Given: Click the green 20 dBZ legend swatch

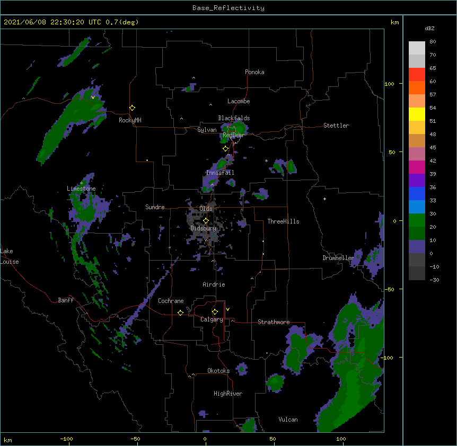Looking at the screenshot, I should pos(417,220).
